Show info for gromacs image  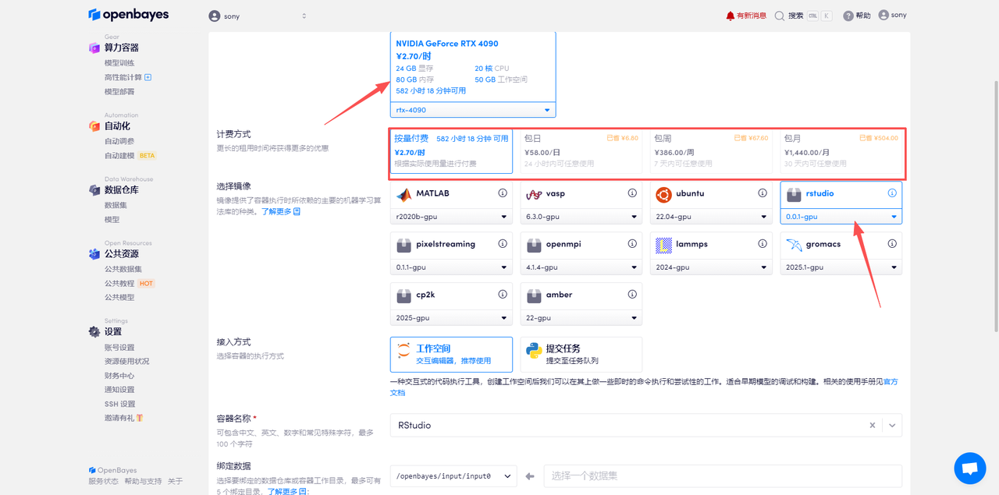click(x=892, y=243)
